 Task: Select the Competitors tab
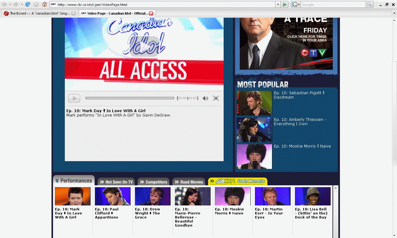point(154,182)
